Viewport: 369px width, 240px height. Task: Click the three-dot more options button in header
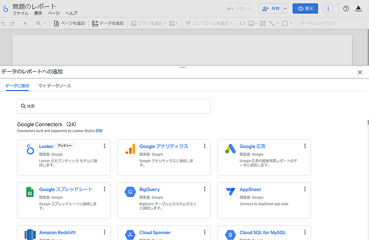coord(328,8)
